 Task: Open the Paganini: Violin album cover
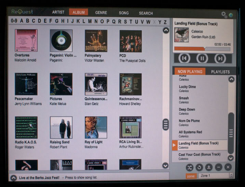coord(61,41)
